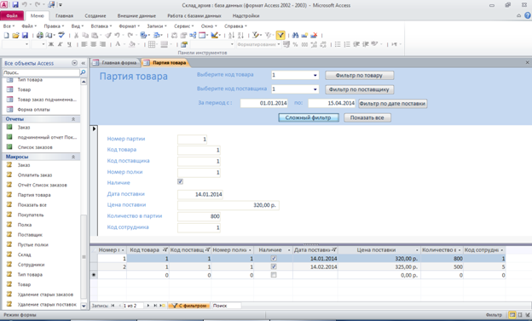The width and height of the screenshot is (532, 321).
Task: Click the Cut scissors toolbar icon
Action: [76, 35]
